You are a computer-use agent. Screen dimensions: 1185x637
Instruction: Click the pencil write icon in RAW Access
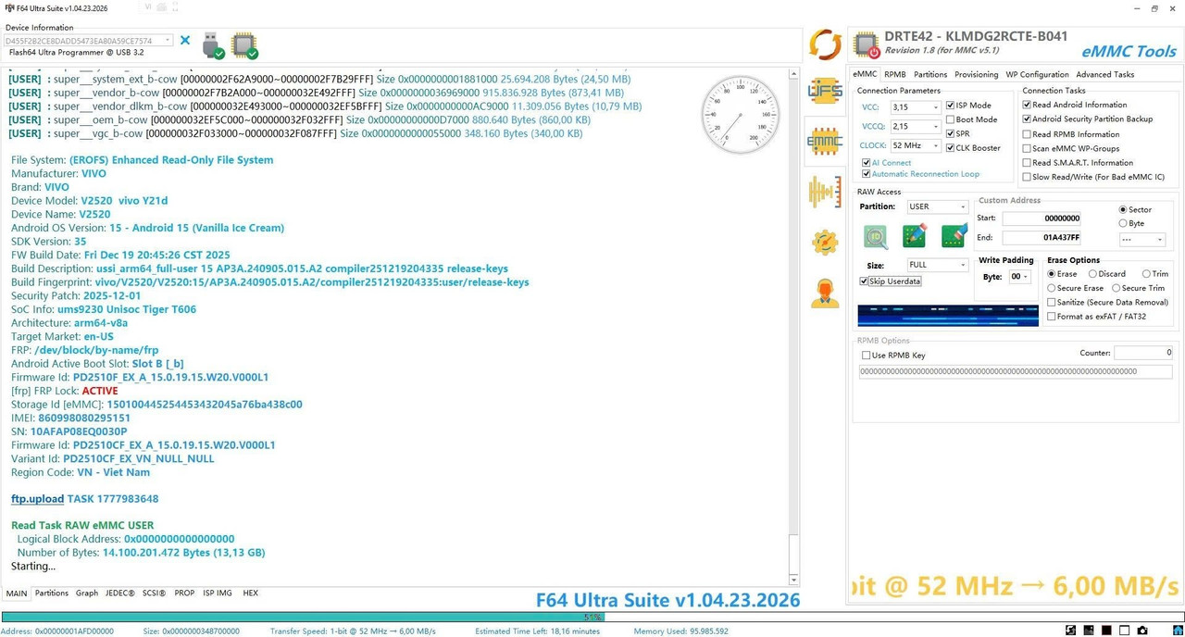915,236
